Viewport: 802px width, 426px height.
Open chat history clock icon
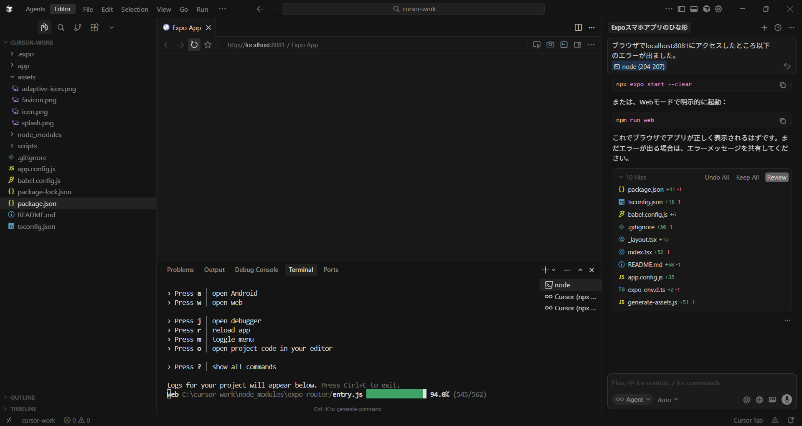778,28
